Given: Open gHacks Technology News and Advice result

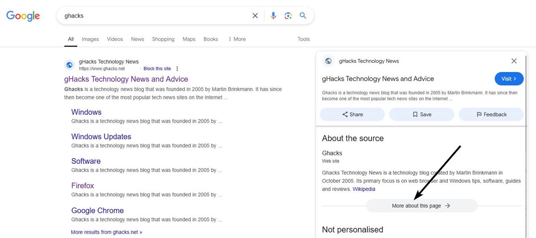Looking at the screenshot, I should click(126, 79).
